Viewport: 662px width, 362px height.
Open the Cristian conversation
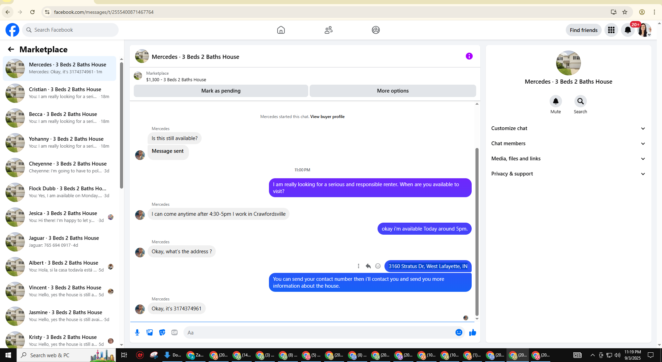pos(60,93)
